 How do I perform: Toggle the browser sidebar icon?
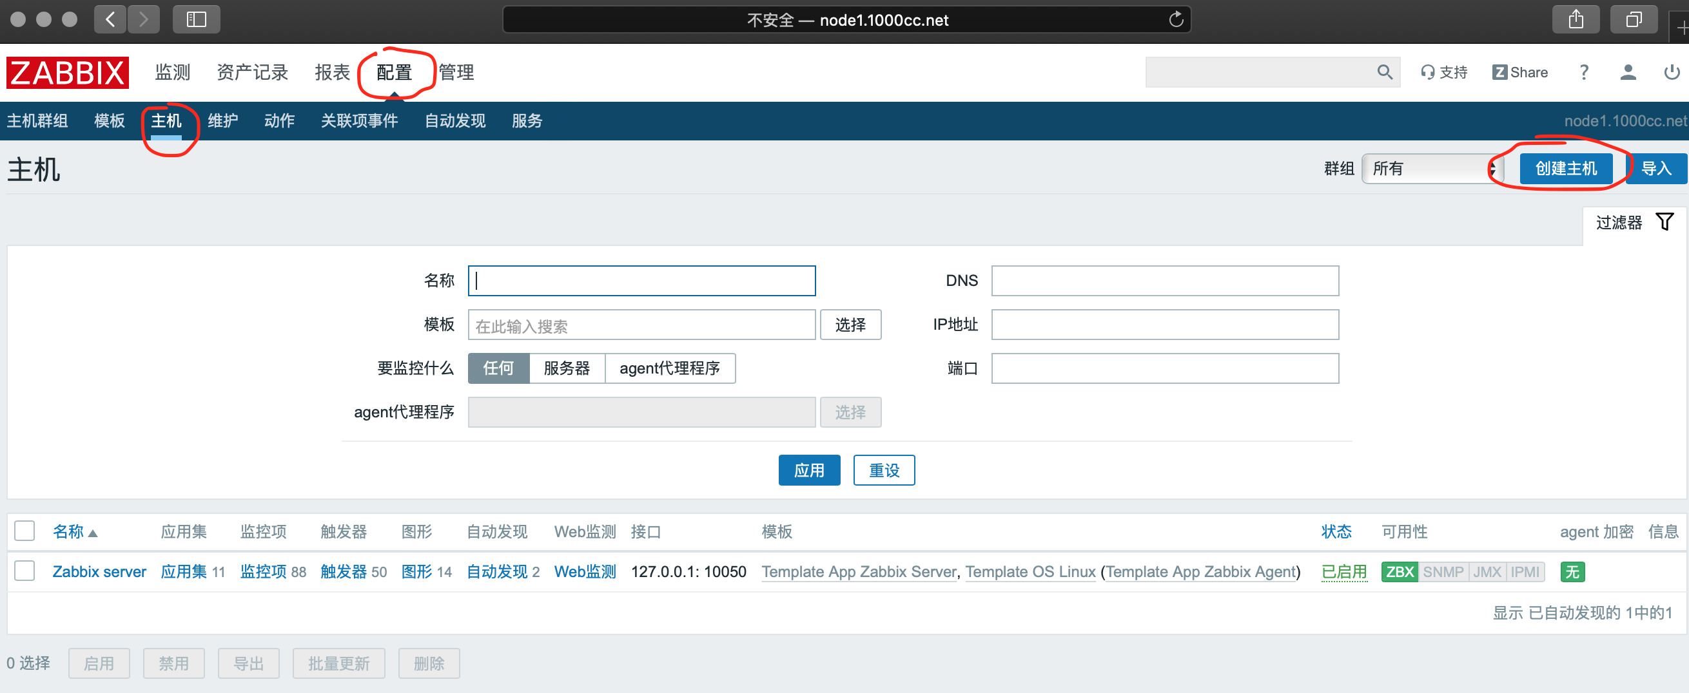pyautogui.click(x=196, y=20)
